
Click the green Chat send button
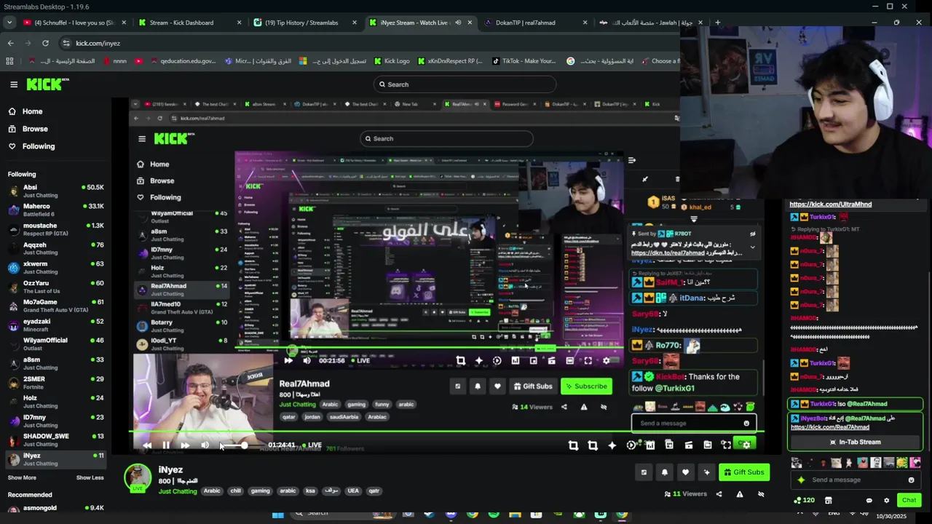909,500
